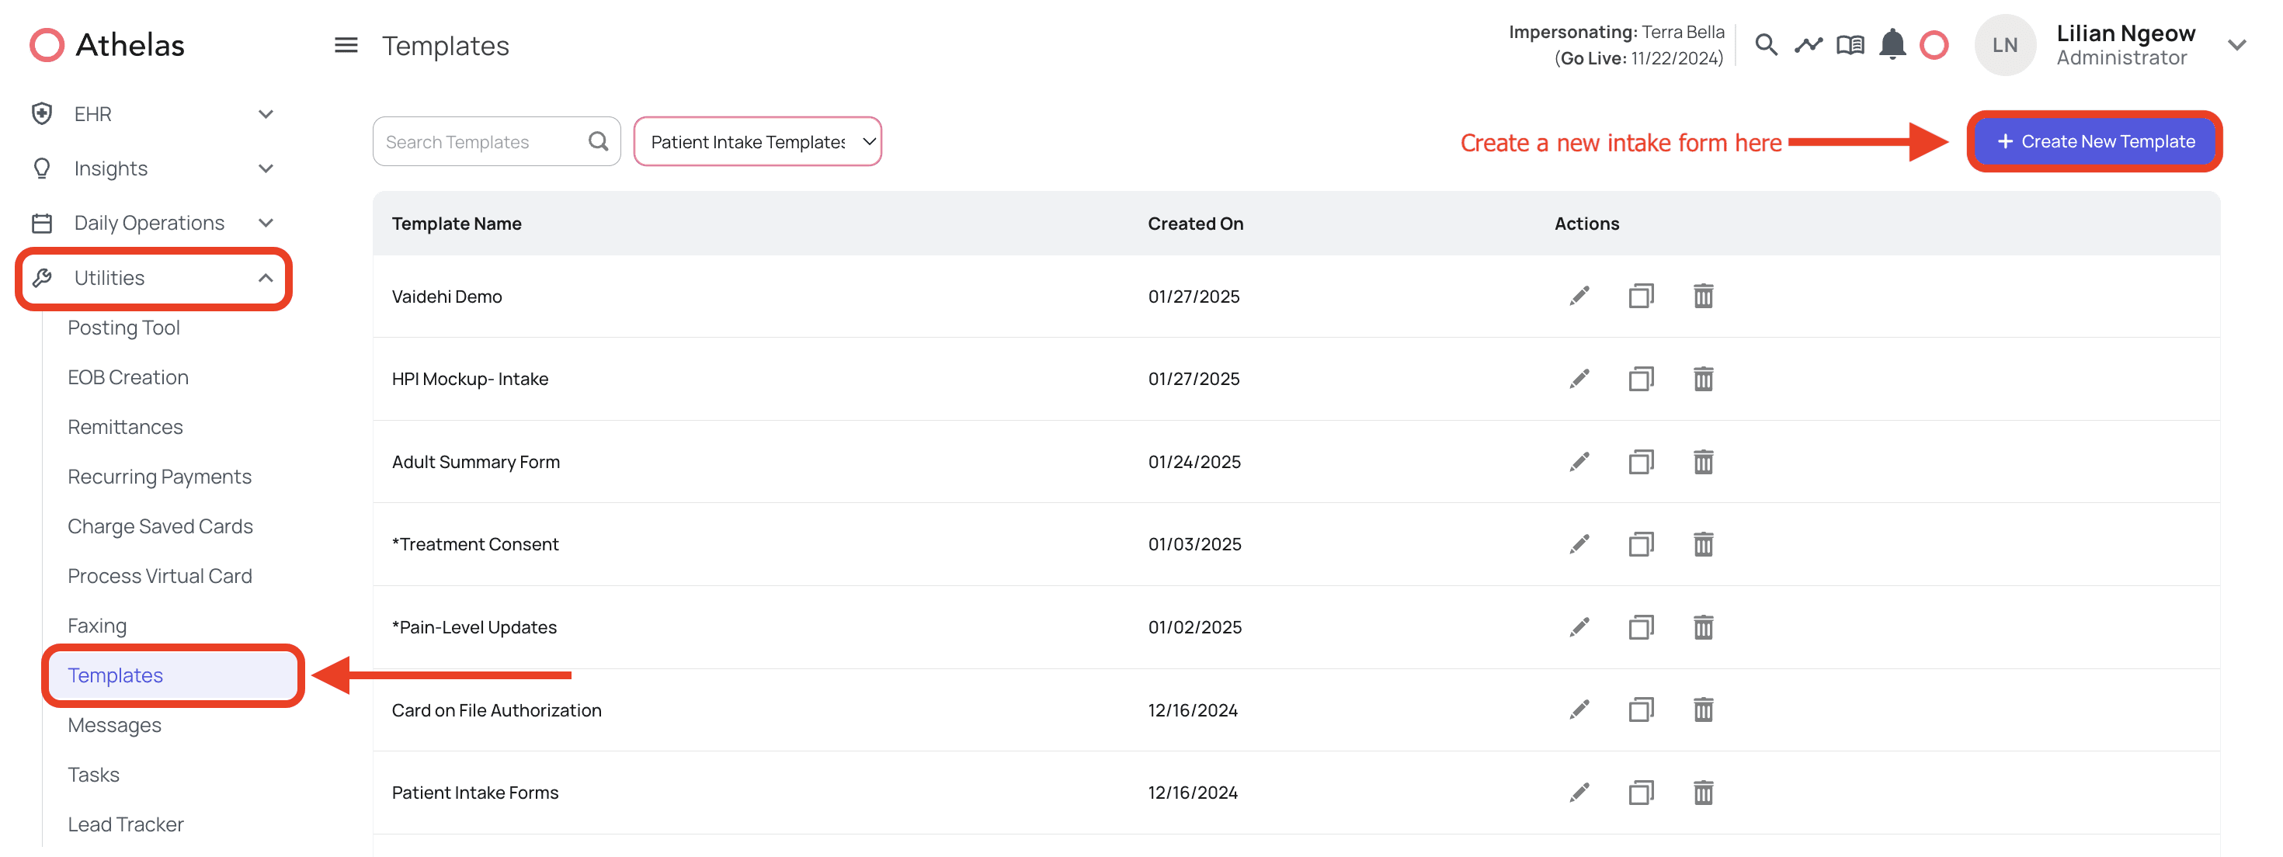Delete the Adult Summary Form template
This screenshot has height=857, width=2283.
coord(1702,462)
